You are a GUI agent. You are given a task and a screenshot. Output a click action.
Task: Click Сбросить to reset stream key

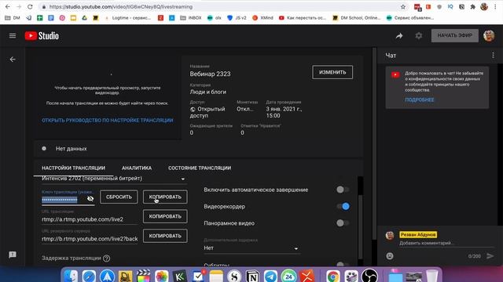coord(119,197)
